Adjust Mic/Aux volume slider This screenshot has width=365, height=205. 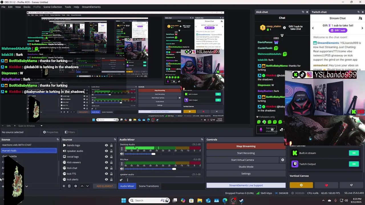click(174, 169)
